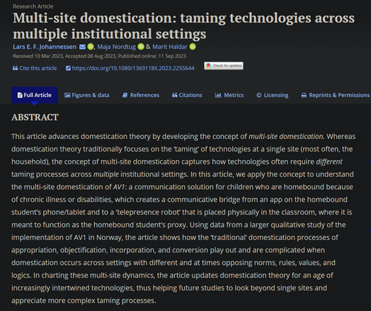The image size is (371, 311).
Task: Open ORCID icon next to Lars E. F. Johannessen
Action: pyautogui.click(x=91, y=47)
